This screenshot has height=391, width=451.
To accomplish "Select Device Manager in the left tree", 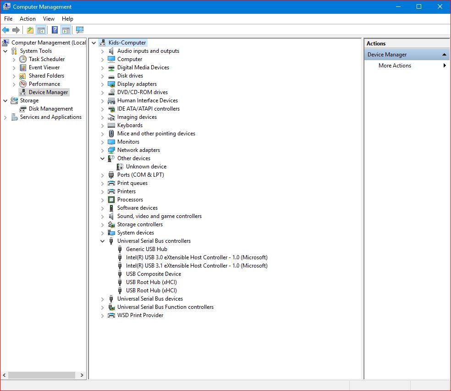I will pyautogui.click(x=48, y=92).
